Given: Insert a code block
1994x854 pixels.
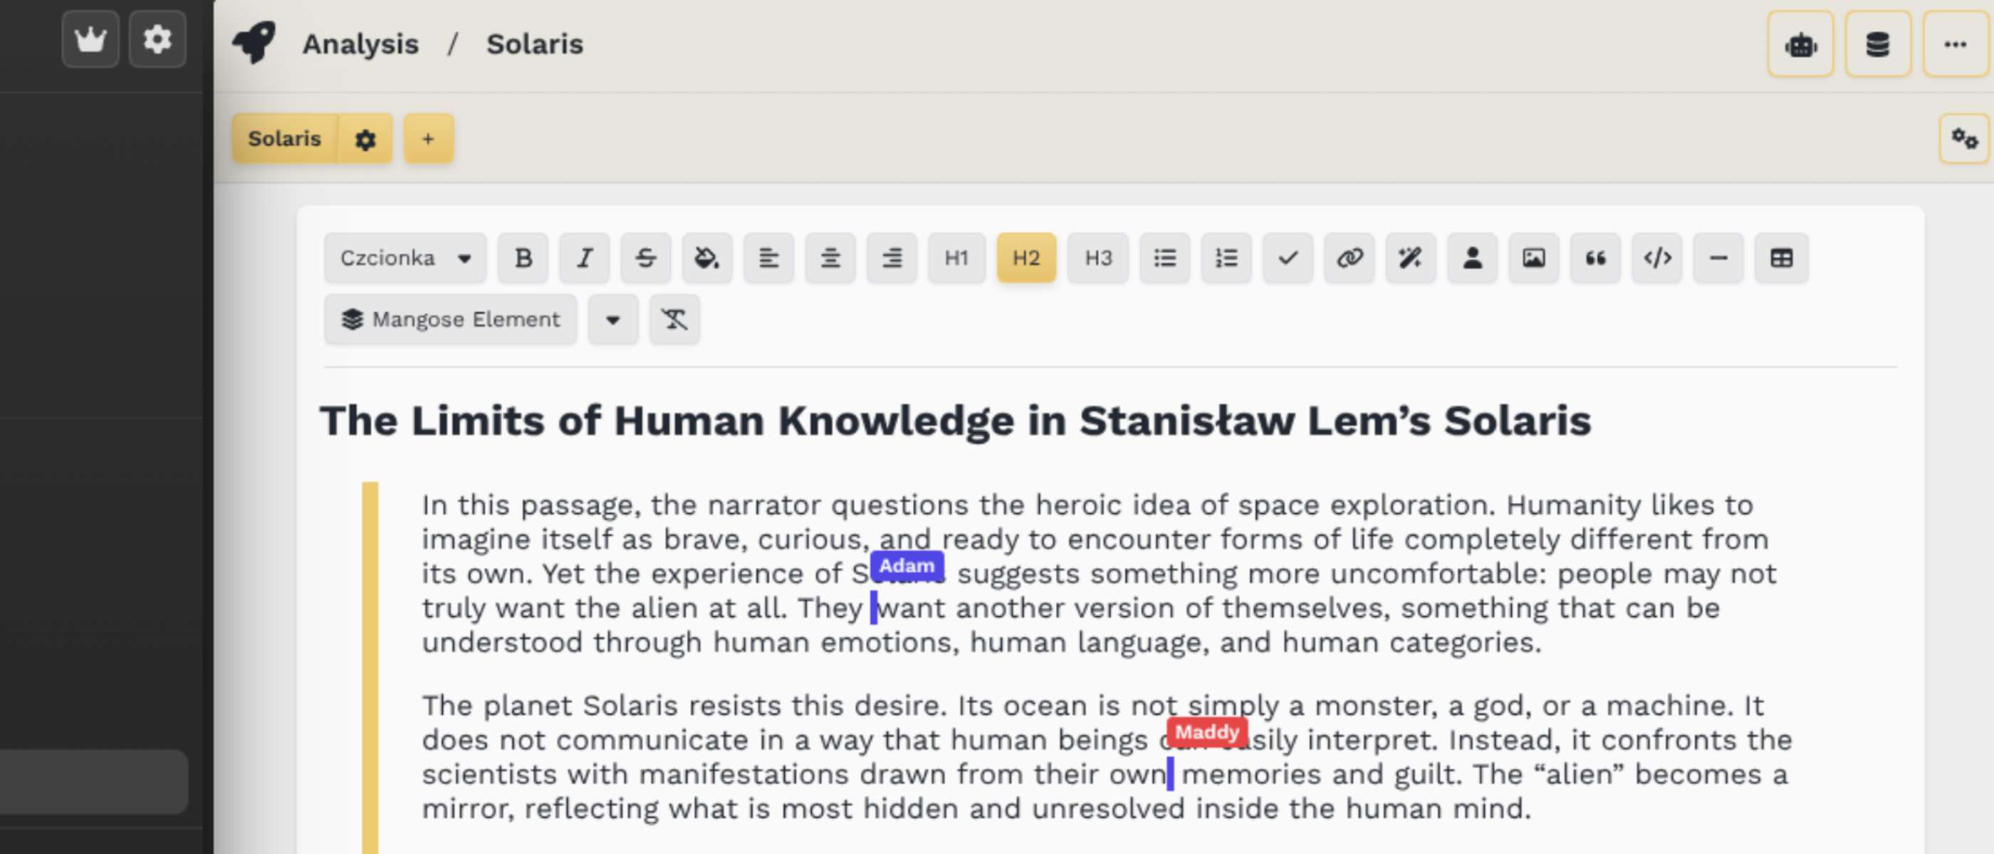Looking at the screenshot, I should tap(1657, 258).
